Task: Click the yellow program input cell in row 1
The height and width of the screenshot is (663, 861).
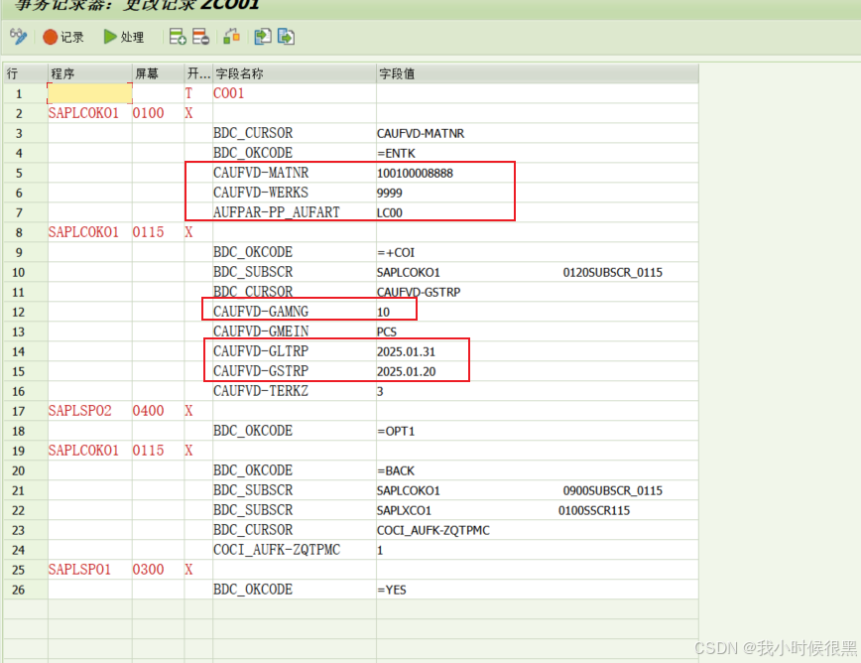Action: tap(90, 93)
